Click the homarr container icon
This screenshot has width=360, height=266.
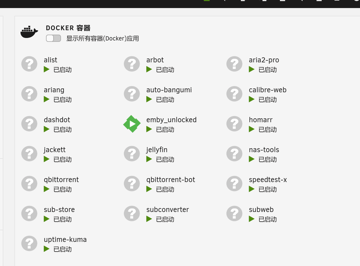(x=234, y=124)
